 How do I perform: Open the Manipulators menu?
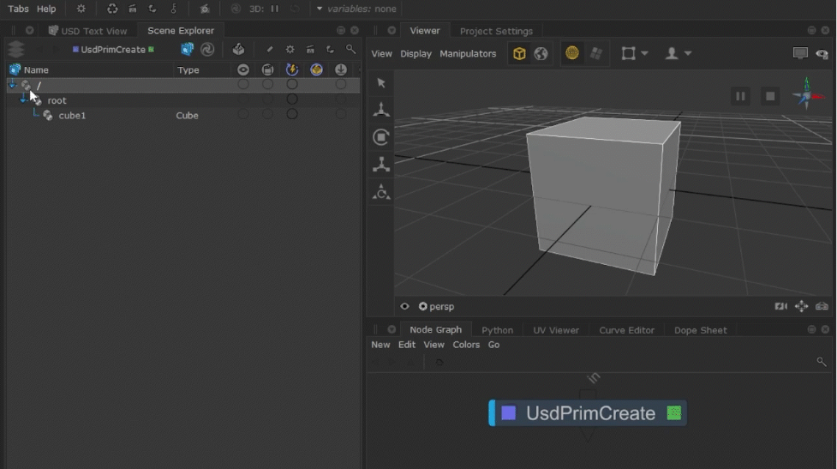468,53
